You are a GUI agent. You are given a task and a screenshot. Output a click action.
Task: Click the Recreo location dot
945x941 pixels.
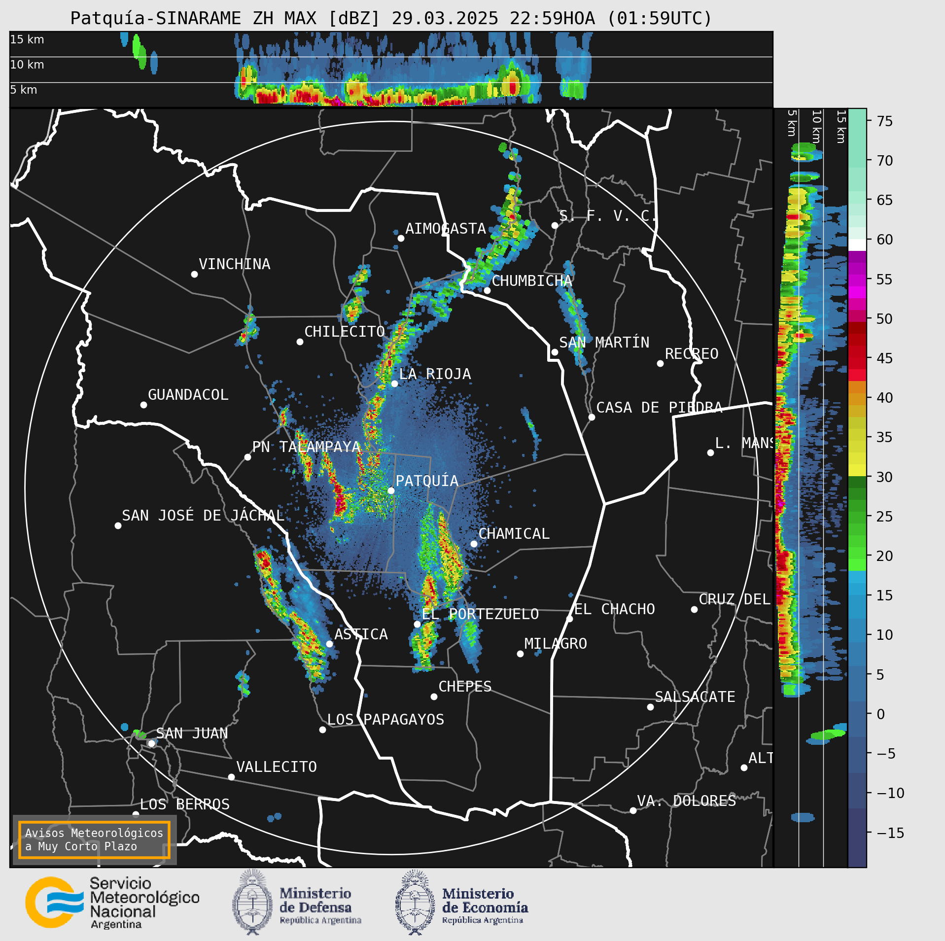pos(660,363)
